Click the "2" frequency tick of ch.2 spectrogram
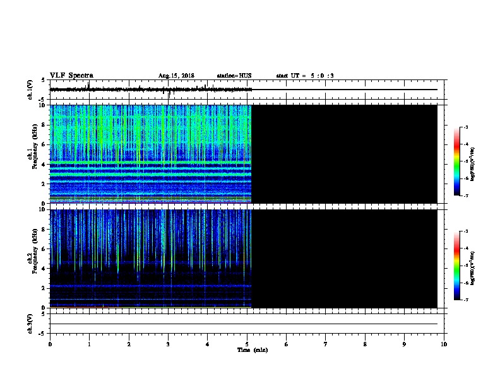 coord(44,288)
